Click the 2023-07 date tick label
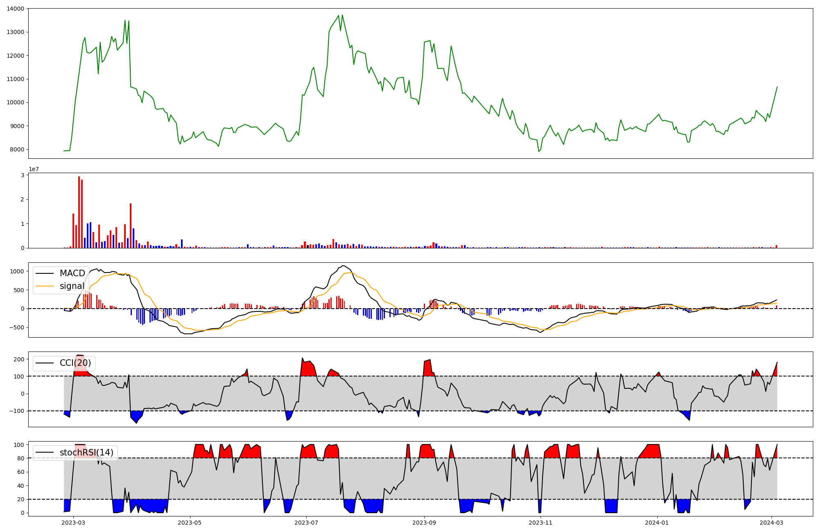The width and height of the screenshot is (819, 532). point(306,523)
